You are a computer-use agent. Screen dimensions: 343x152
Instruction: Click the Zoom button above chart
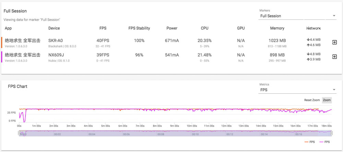coord(327,100)
